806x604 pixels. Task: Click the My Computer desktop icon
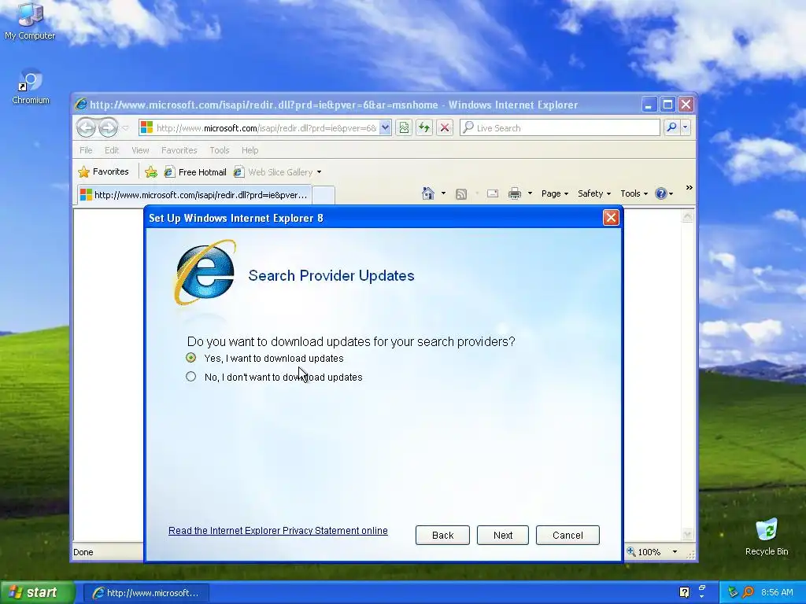[30, 20]
